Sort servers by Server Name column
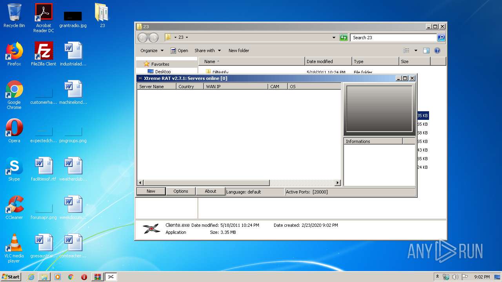The image size is (502, 282). (156, 87)
